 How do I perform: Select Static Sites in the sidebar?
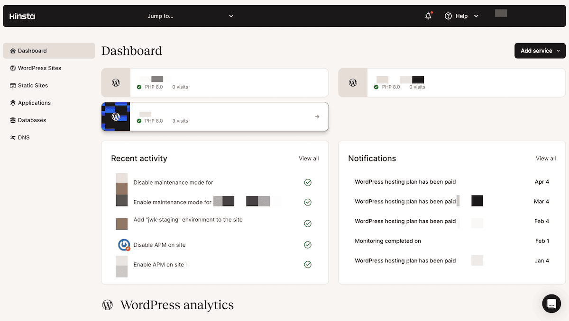click(x=33, y=85)
